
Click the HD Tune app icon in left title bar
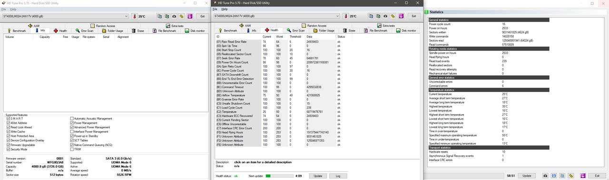(4, 3)
